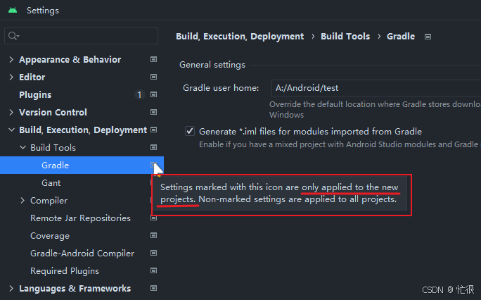Collapse the Build Tools node
Viewport: 481px width, 300px height.
point(23,147)
